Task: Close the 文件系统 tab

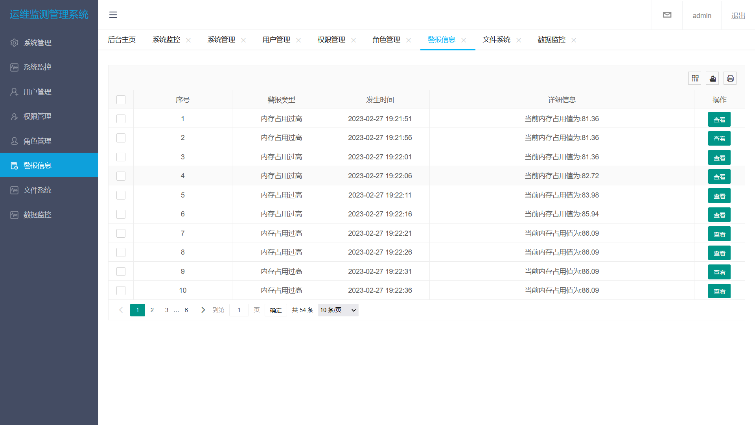Action: click(519, 40)
